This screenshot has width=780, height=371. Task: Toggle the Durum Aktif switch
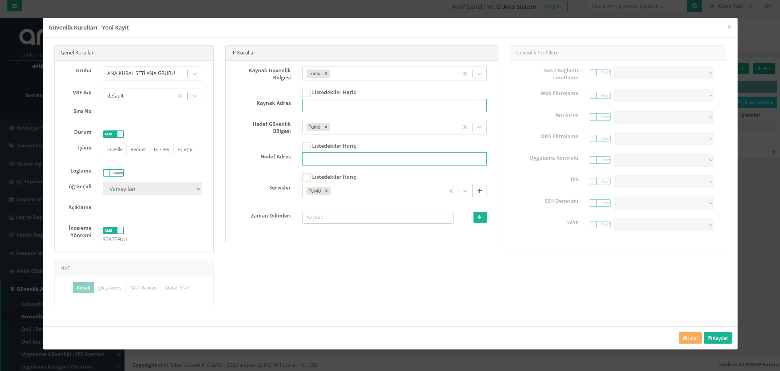[113, 134]
